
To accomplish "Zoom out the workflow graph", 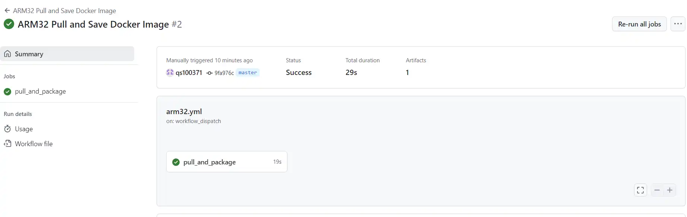I will click(x=657, y=190).
